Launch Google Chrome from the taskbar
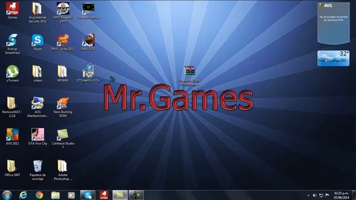Image resolution: width=356 pixels, height=200 pixels. click(39, 195)
